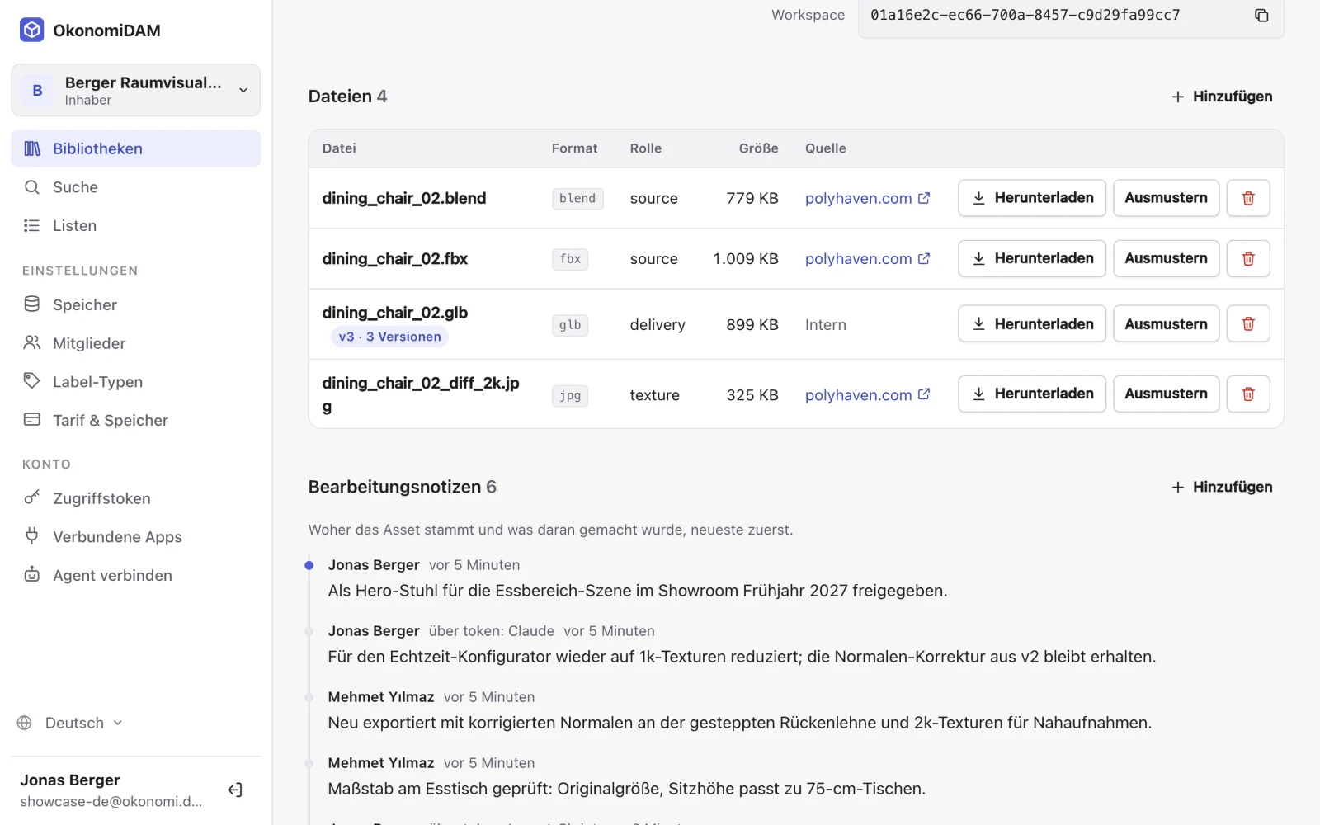Open Verbundene Apps page
The height and width of the screenshot is (825, 1320).
tap(135, 537)
